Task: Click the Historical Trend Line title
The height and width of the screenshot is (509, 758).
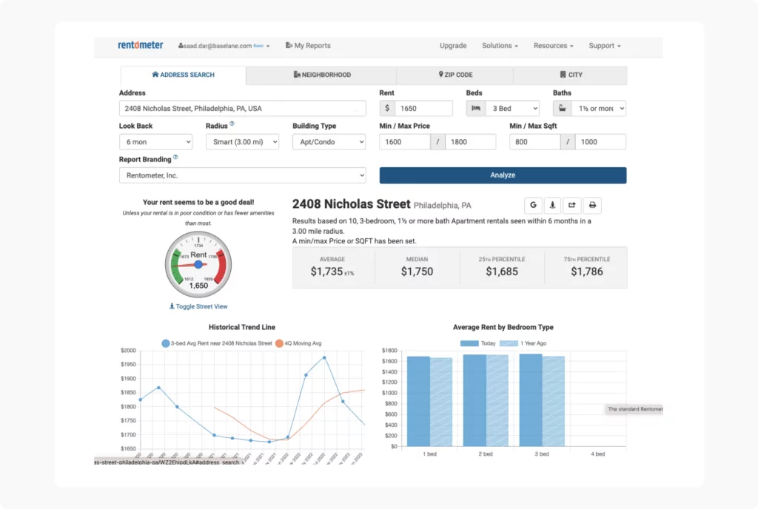Action: (242, 327)
